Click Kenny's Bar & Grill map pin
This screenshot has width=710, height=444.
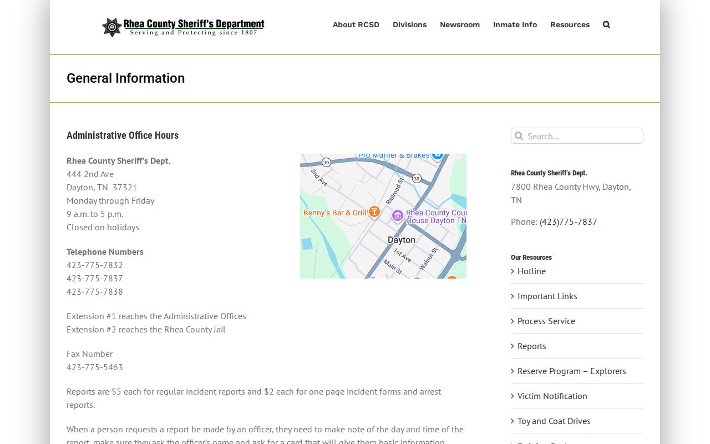click(374, 212)
